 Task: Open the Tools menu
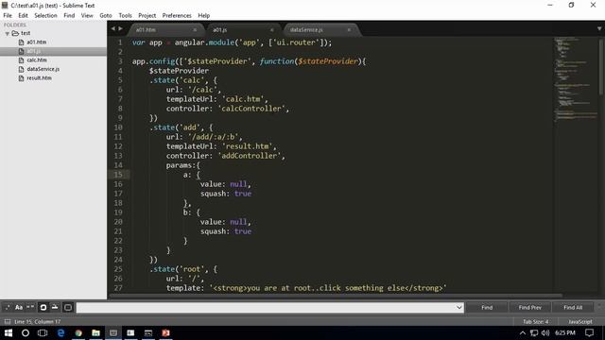click(x=125, y=15)
